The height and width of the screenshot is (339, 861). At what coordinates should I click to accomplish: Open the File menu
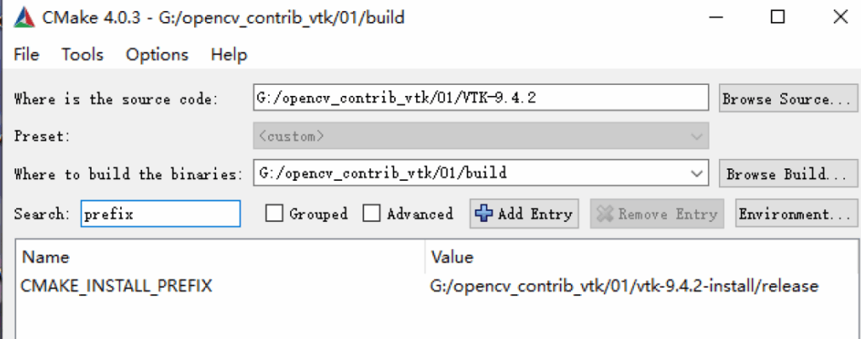[26, 55]
